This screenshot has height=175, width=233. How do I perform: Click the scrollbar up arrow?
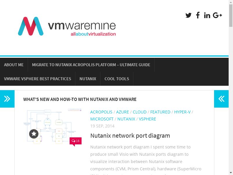coord(231,2)
